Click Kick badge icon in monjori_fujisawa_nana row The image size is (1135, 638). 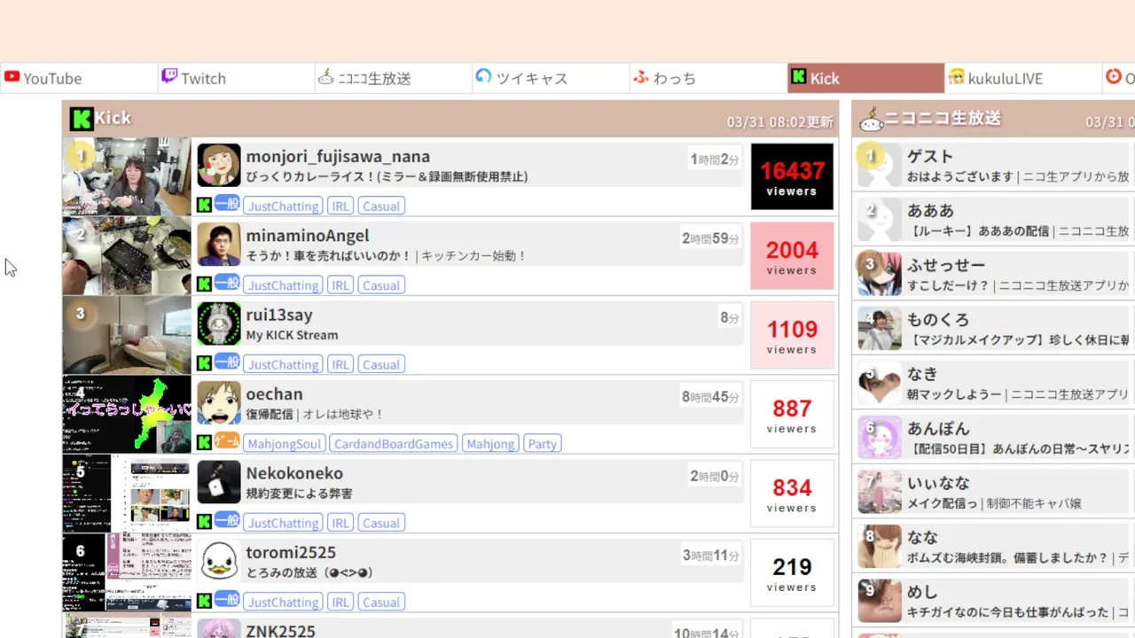point(204,206)
